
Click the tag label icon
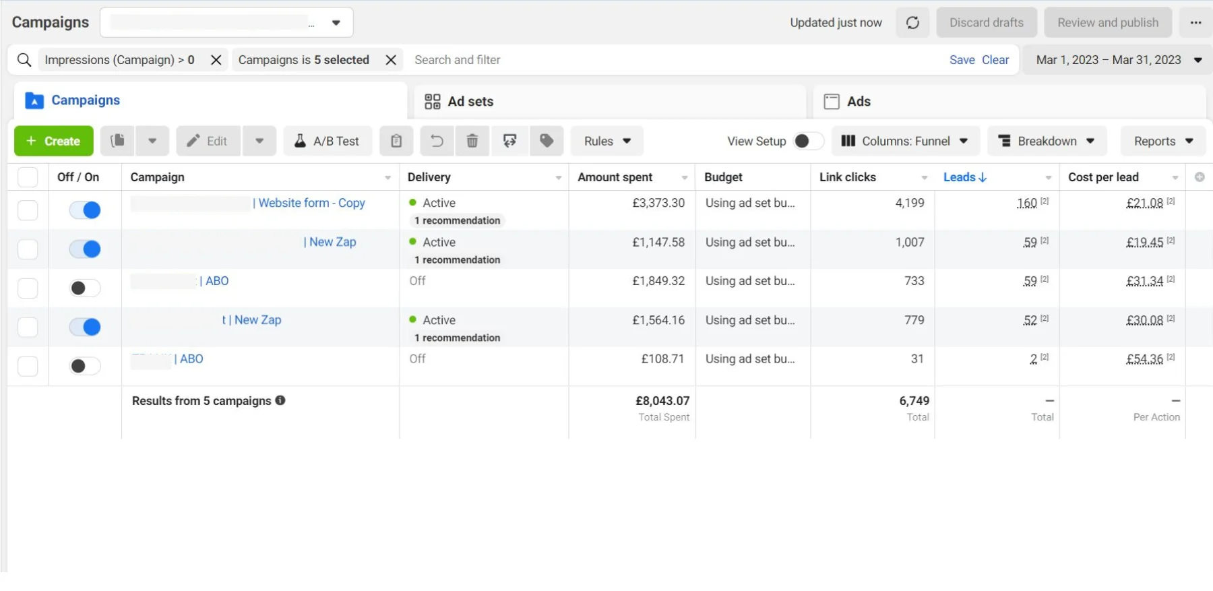click(x=547, y=141)
